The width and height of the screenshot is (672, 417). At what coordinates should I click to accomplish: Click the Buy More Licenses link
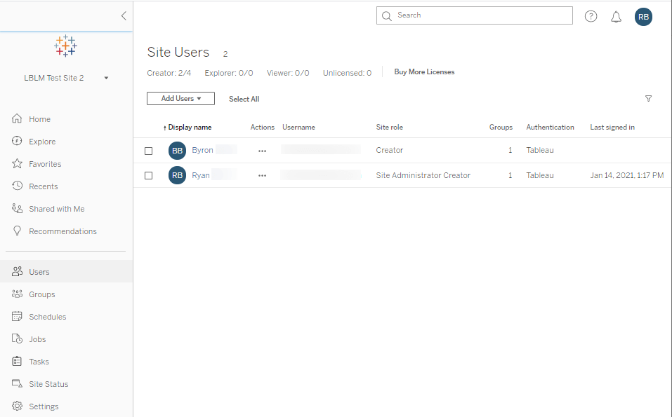[424, 71]
